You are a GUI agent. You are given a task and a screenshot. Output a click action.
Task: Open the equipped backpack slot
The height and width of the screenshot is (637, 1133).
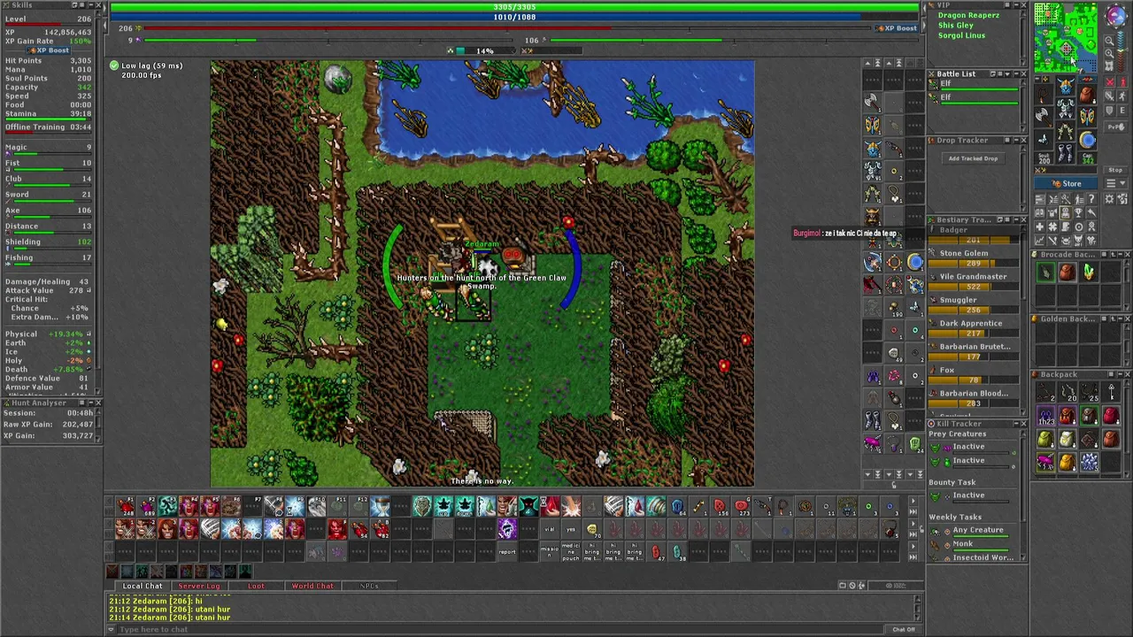(1088, 94)
